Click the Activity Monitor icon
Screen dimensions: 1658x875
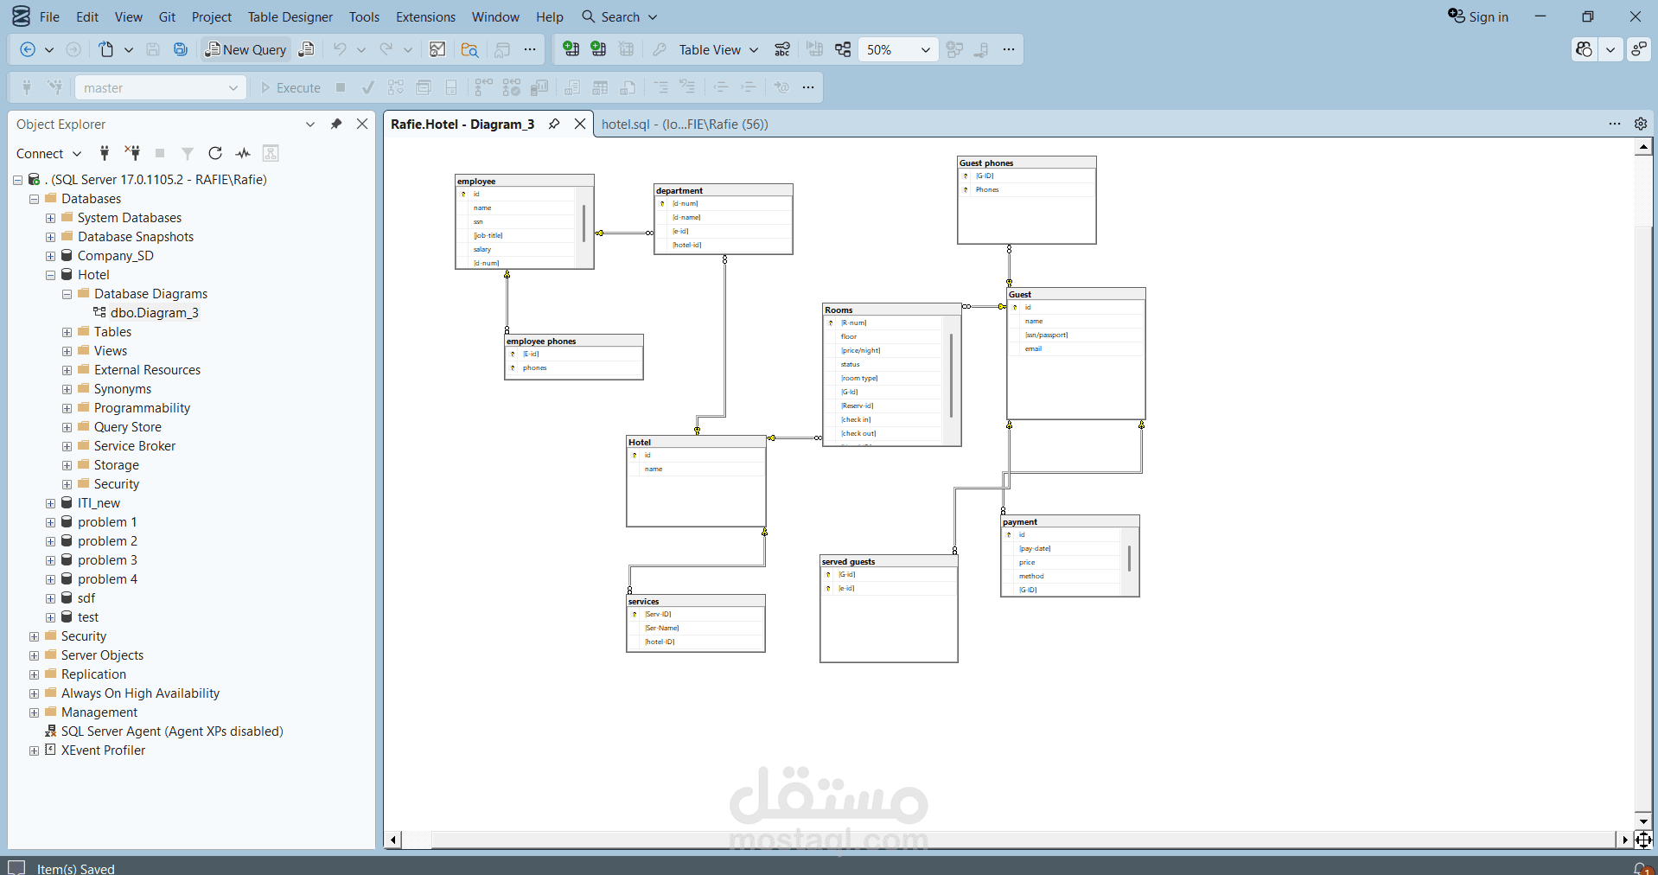tap(437, 49)
